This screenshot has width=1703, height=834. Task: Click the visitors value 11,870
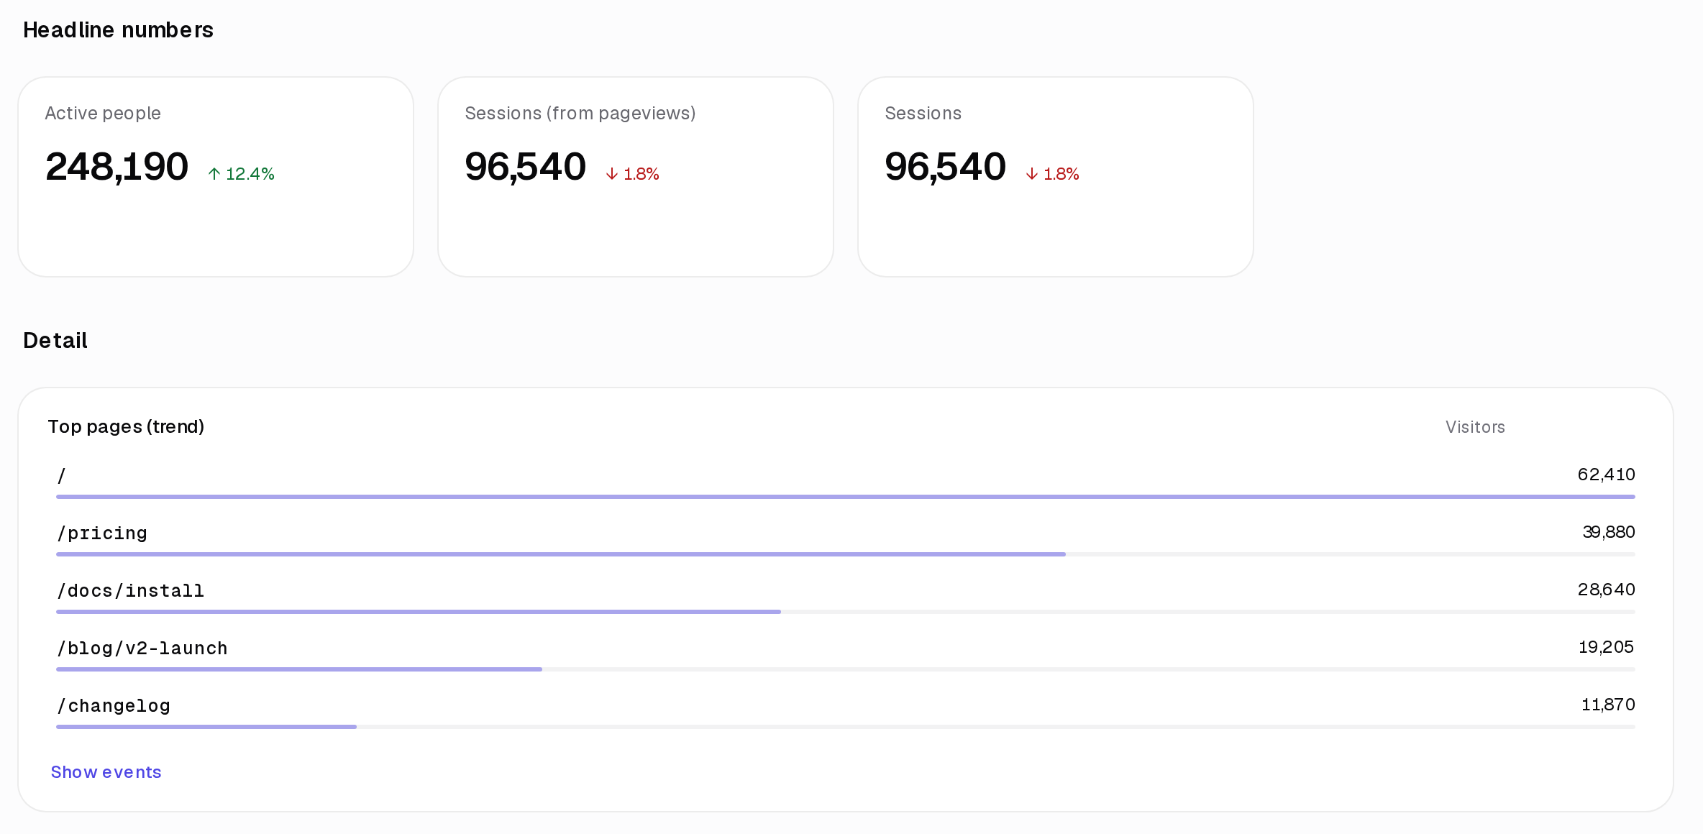1608,705
